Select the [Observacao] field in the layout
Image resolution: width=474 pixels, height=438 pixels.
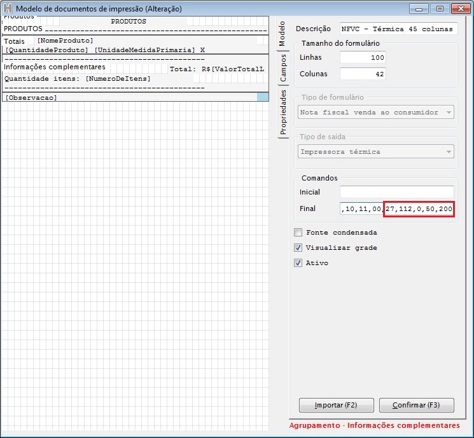(x=31, y=98)
